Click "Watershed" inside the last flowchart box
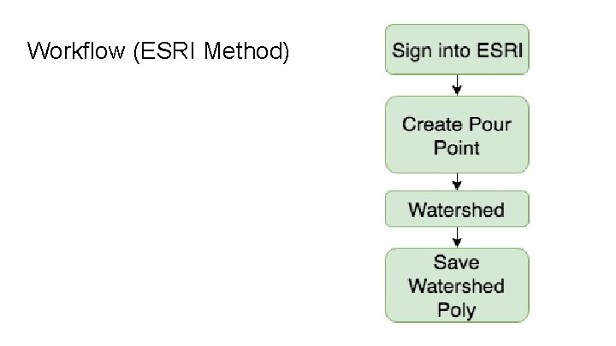Viewport: 616px width, 346px height. (457, 285)
